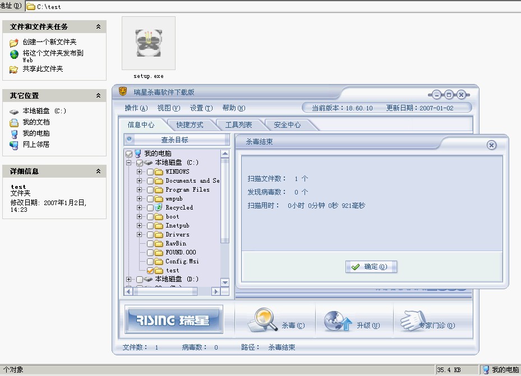Screen dimensions: 521x376
Task: Switch to the 快捷方式 tab
Action: pyautogui.click(x=190, y=125)
